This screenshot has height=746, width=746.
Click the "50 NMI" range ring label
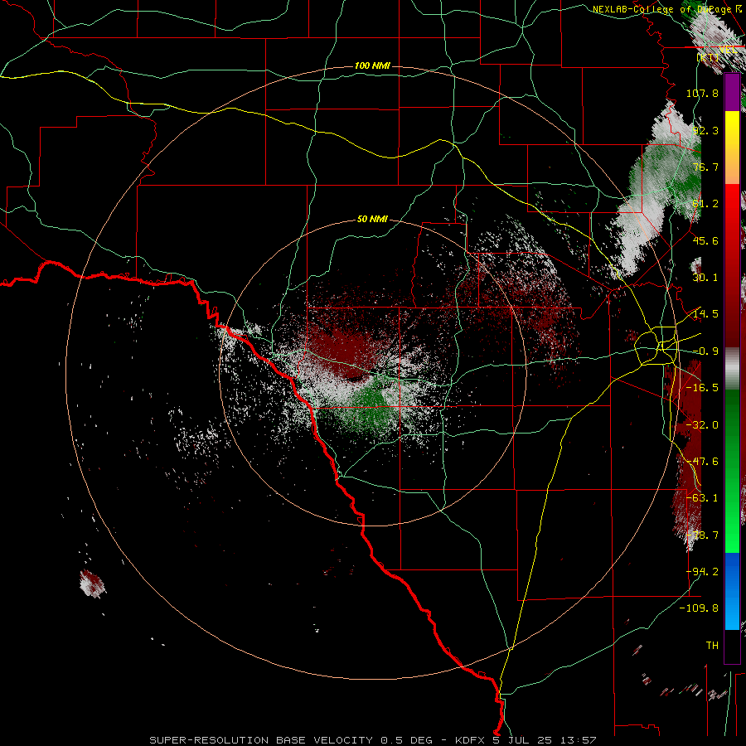372,220
